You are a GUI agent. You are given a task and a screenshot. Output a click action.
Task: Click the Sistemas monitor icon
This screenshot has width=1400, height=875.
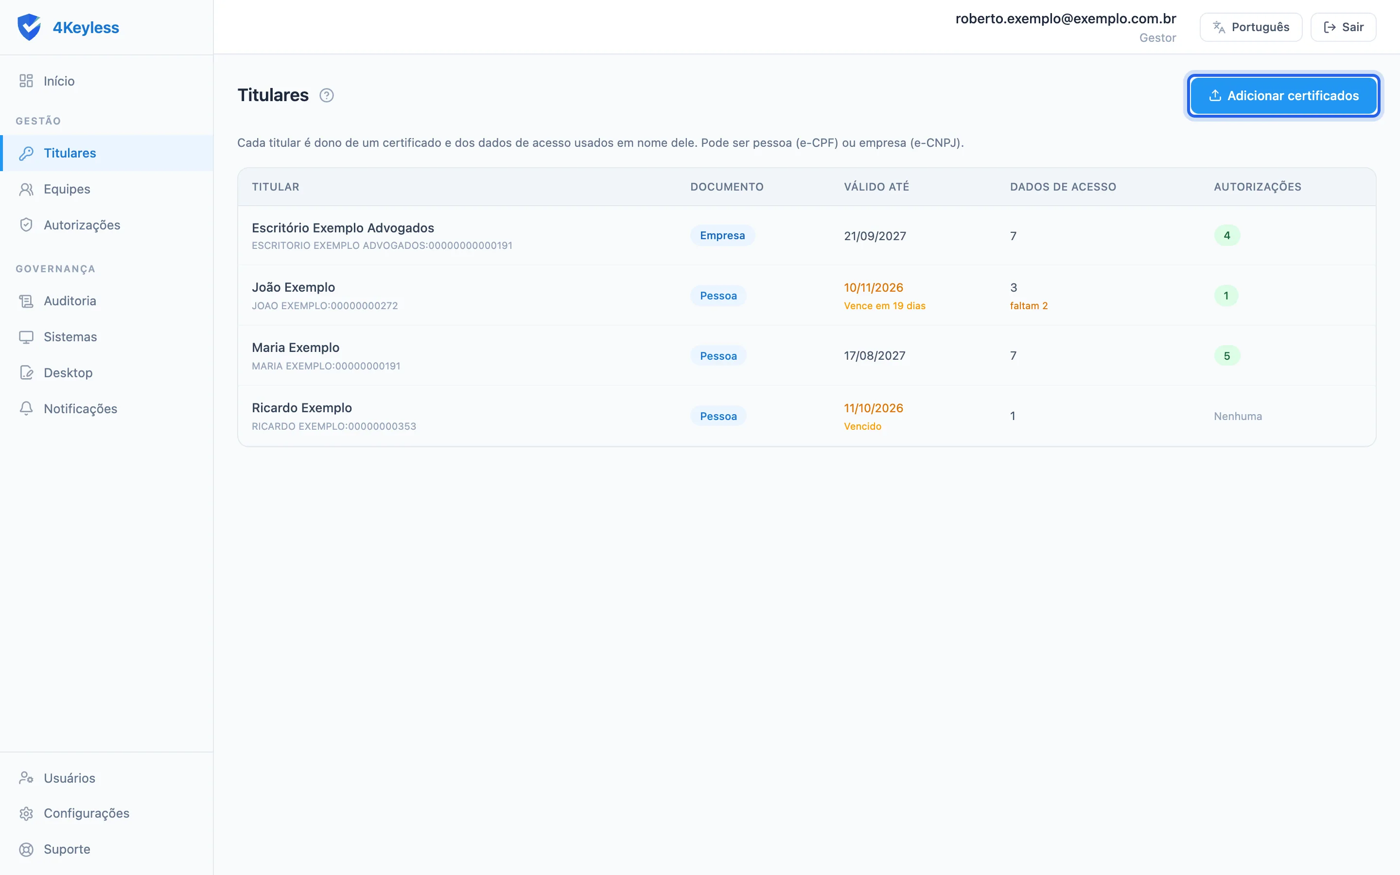(x=26, y=337)
